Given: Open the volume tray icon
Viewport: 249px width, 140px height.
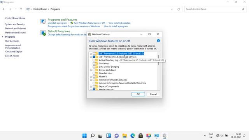Looking at the screenshot, I should (222, 136).
